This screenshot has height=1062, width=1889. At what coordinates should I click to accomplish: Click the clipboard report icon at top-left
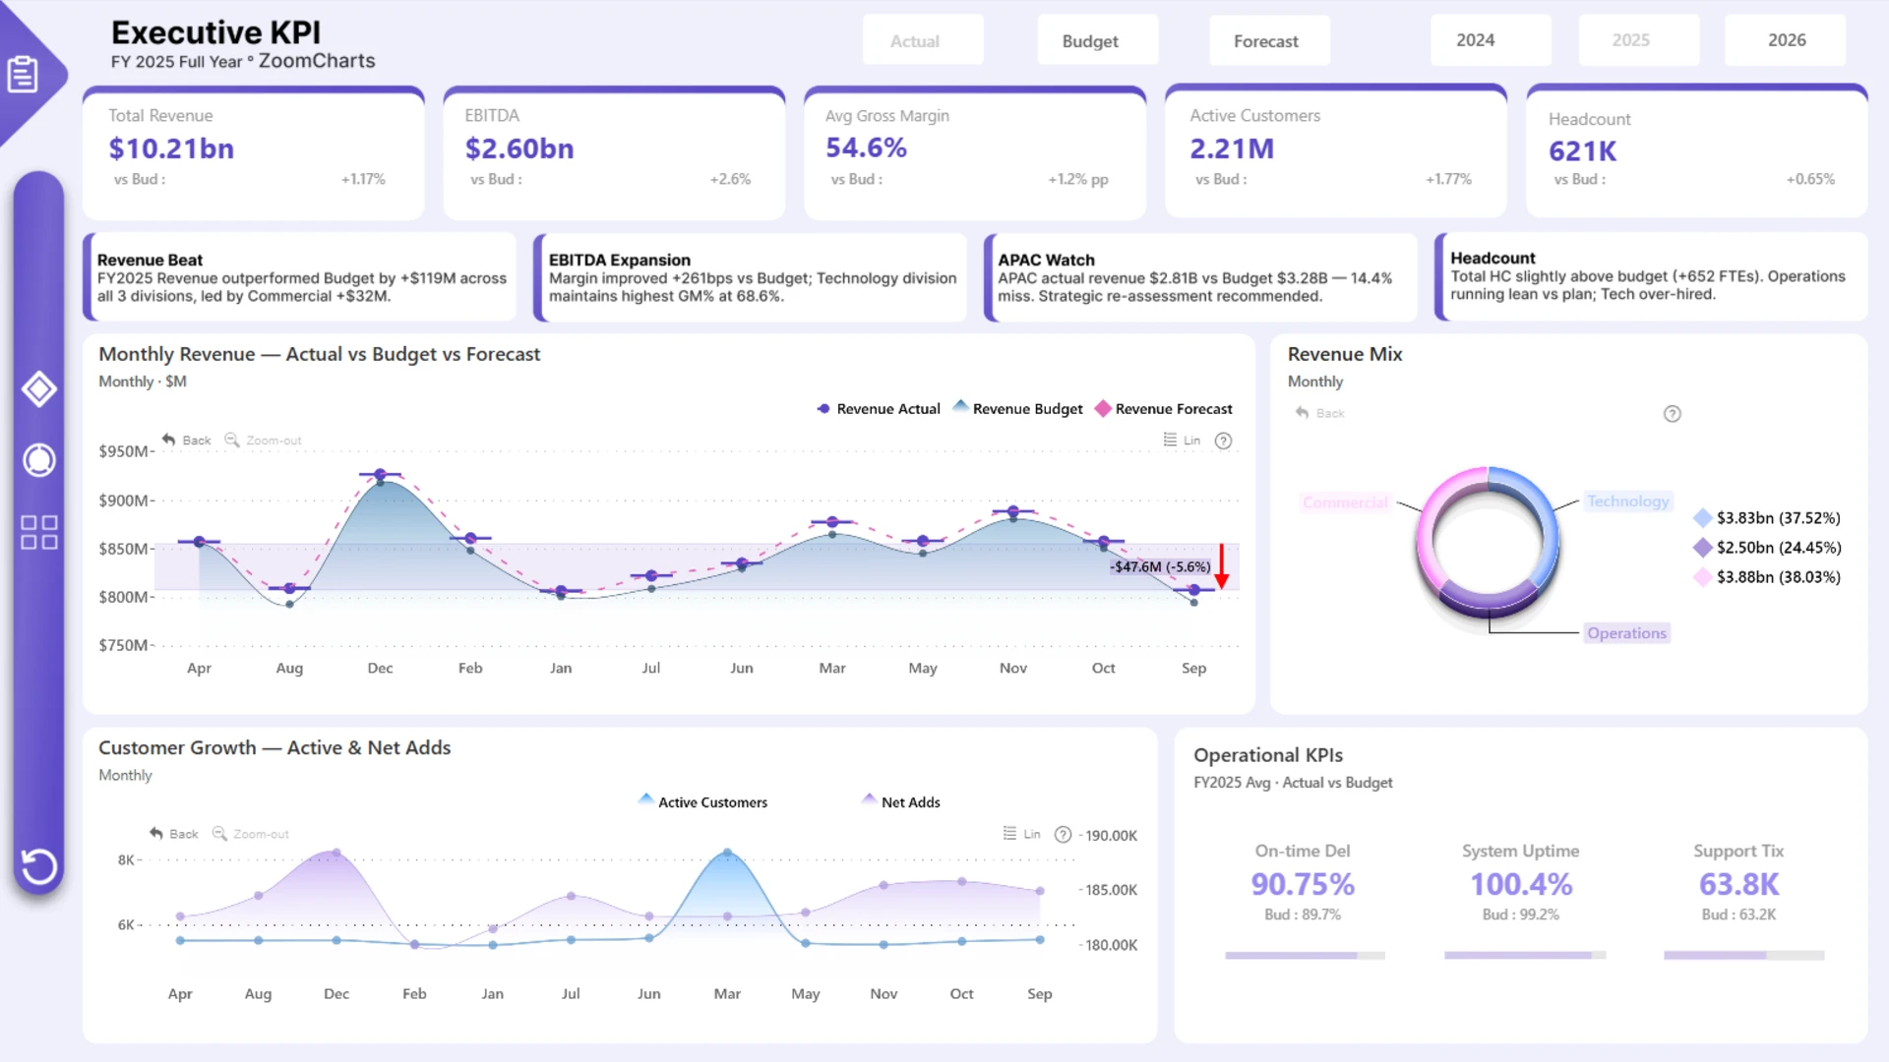coord(24,74)
